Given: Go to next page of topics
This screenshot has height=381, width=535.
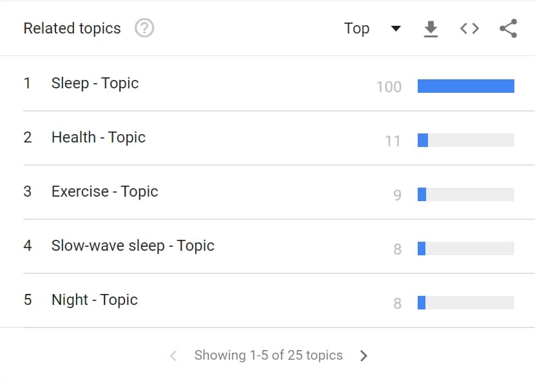Looking at the screenshot, I should [364, 355].
